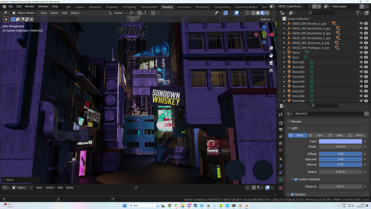Open the Render menu
Viewport: 371px width, 209px height.
30,7
